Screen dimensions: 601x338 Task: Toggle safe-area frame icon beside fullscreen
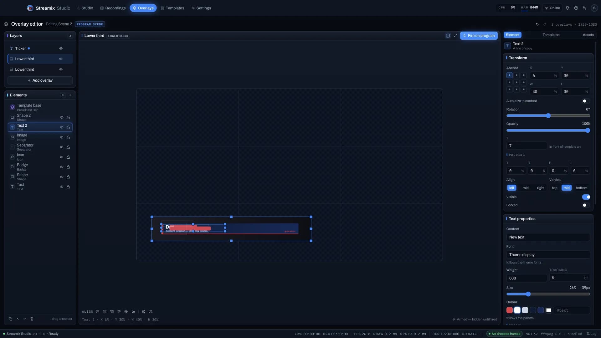coord(448,36)
